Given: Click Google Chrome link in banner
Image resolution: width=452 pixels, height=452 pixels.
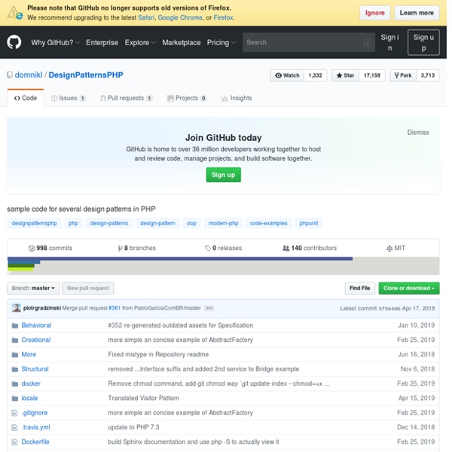Looking at the screenshot, I should [180, 17].
